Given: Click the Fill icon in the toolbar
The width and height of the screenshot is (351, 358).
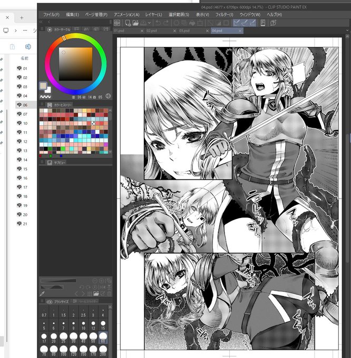Looking at the screenshot, I should coord(192,23).
